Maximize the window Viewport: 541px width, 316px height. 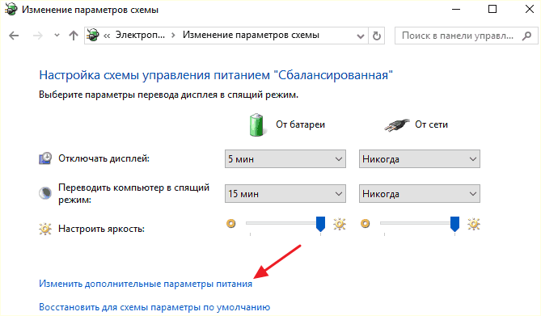pyautogui.click(x=492, y=10)
